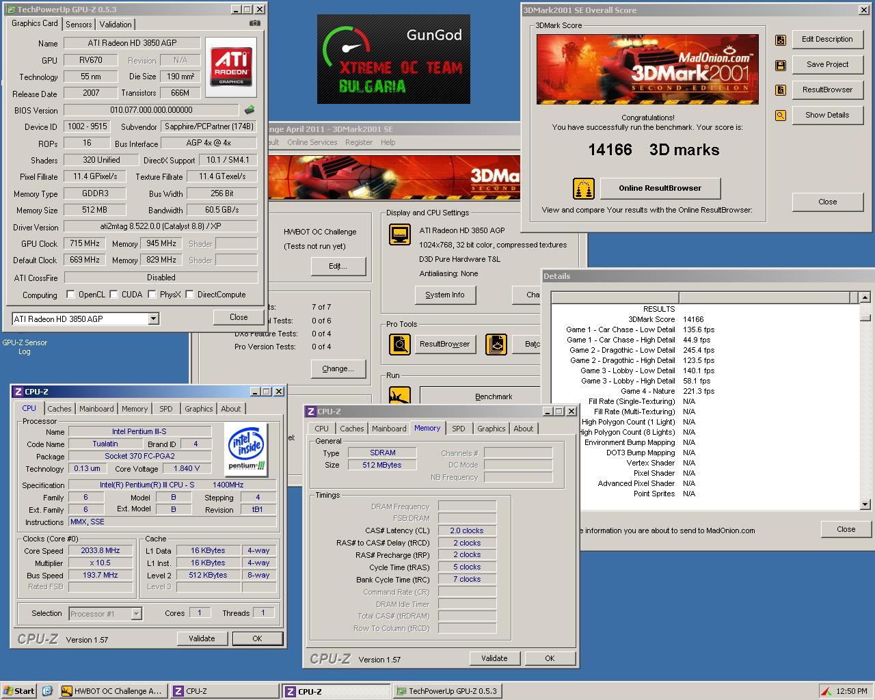Click the Save Project button

(x=827, y=64)
